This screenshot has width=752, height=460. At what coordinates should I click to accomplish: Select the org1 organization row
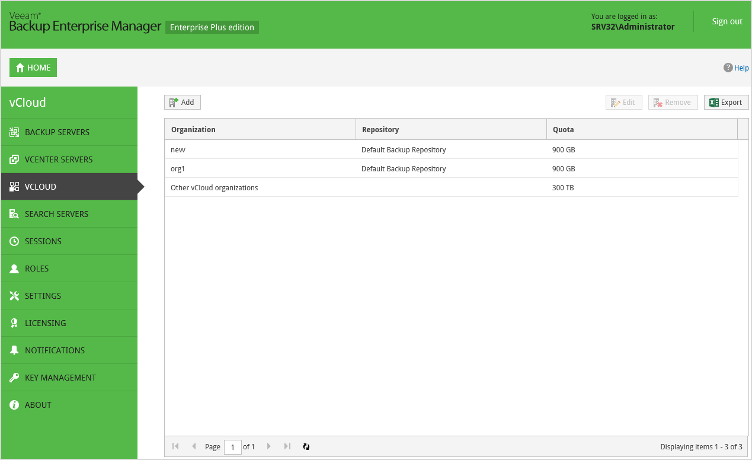(x=452, y=168)
